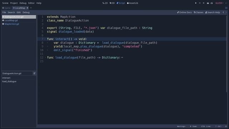The height and width of the screenshot is (129, 229).
Task: Click the yield local_map.play_dialogue line
Action: (x=98, y=47)
